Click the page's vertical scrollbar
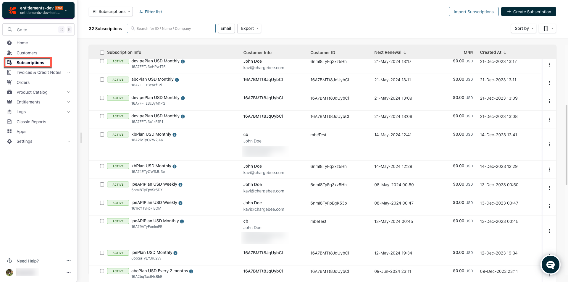This screenshot has height=282, width=568. (566, 145)
